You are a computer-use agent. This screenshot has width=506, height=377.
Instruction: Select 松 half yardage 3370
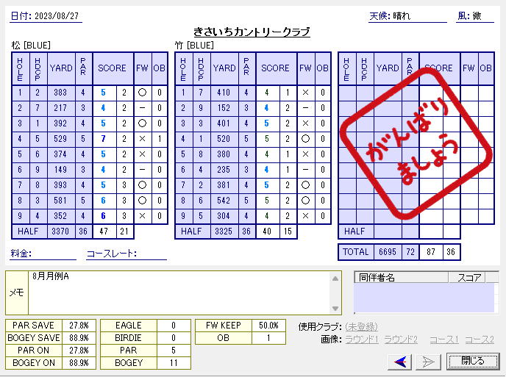pos(60,231)
